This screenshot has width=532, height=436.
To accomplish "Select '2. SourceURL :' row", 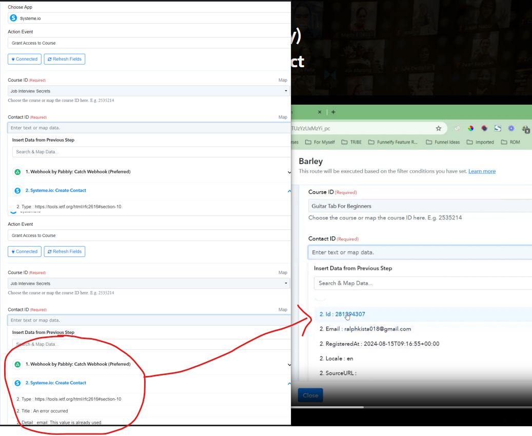I will click(338, 373).
